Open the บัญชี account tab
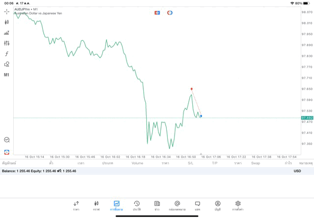Image resolution: width=314 pixels, height=219 pixels. point(217,205)
